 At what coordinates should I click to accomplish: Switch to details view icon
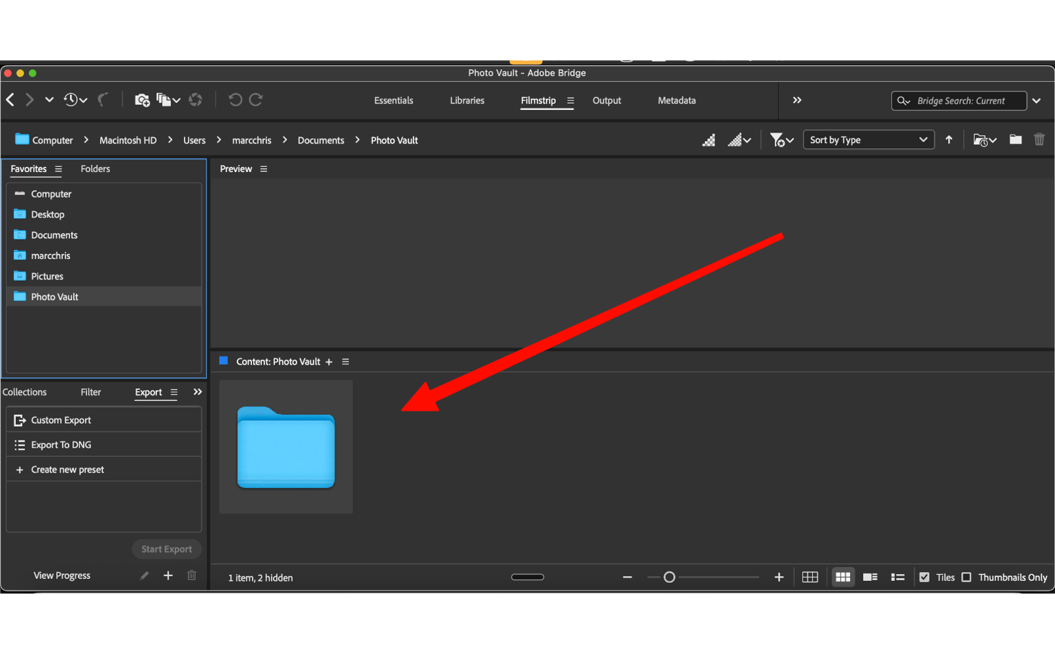click(870, 578)
